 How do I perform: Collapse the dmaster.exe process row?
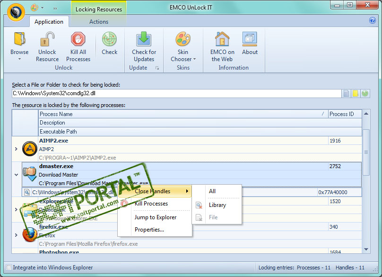17,175
